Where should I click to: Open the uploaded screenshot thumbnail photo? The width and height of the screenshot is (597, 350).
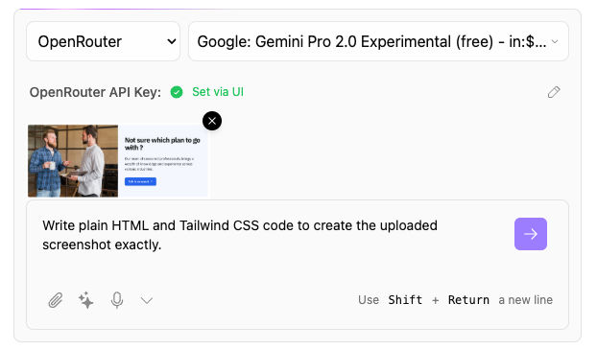point(118,160)
